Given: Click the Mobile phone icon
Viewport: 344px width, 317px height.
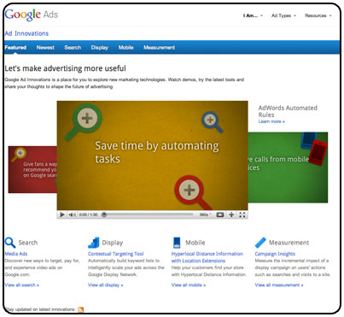Looking at the screenshot, I should (177, 243).
